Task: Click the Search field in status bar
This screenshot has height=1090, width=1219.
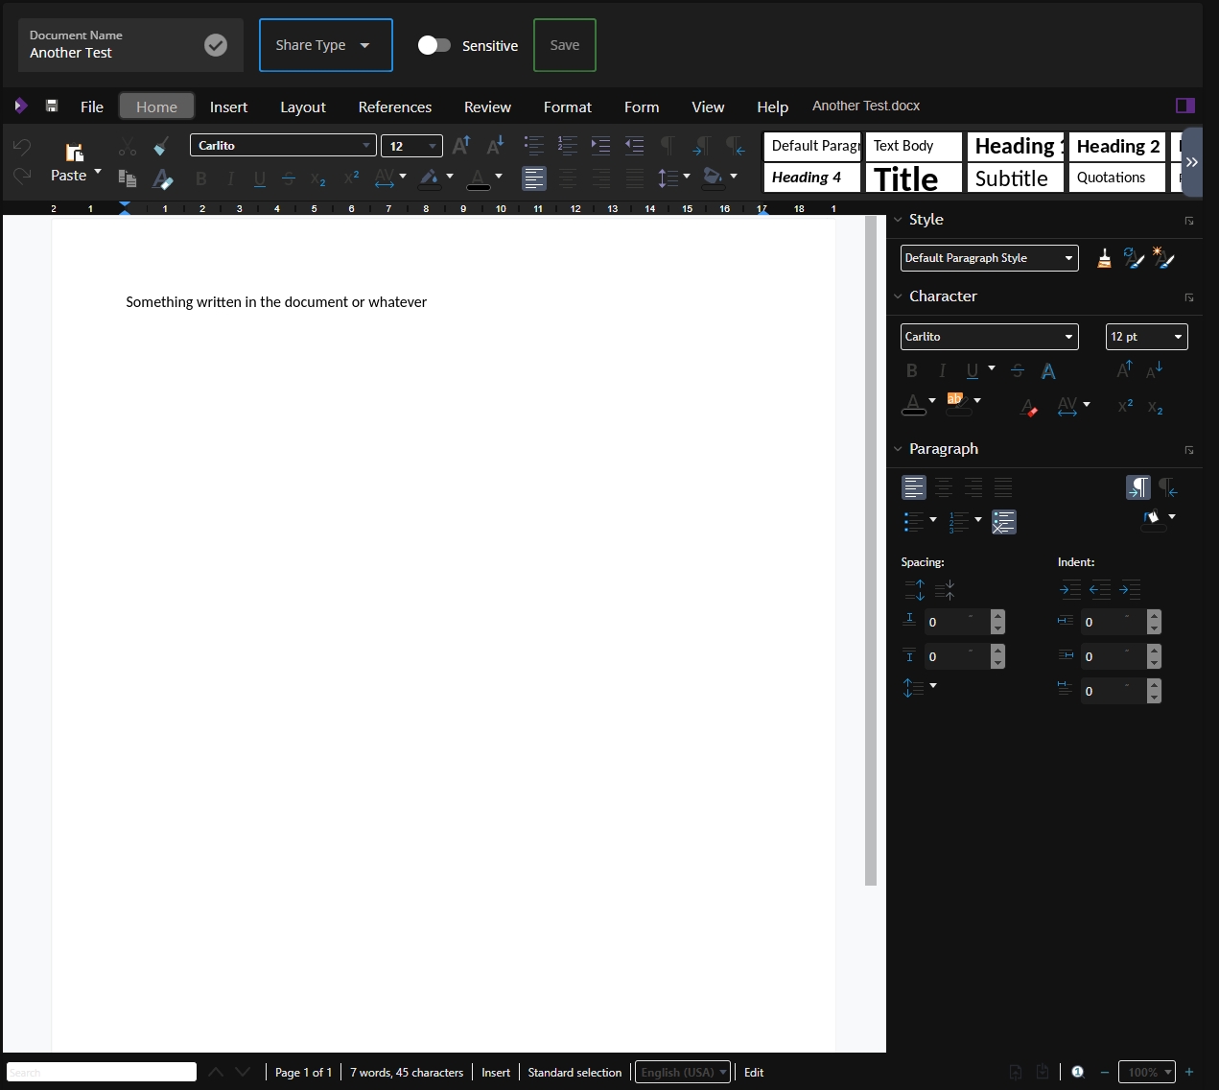Action: click(x=102, y=1072)
